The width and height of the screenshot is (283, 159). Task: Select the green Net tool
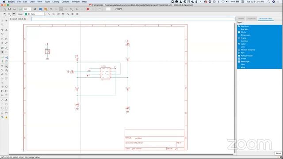(2, 57)
